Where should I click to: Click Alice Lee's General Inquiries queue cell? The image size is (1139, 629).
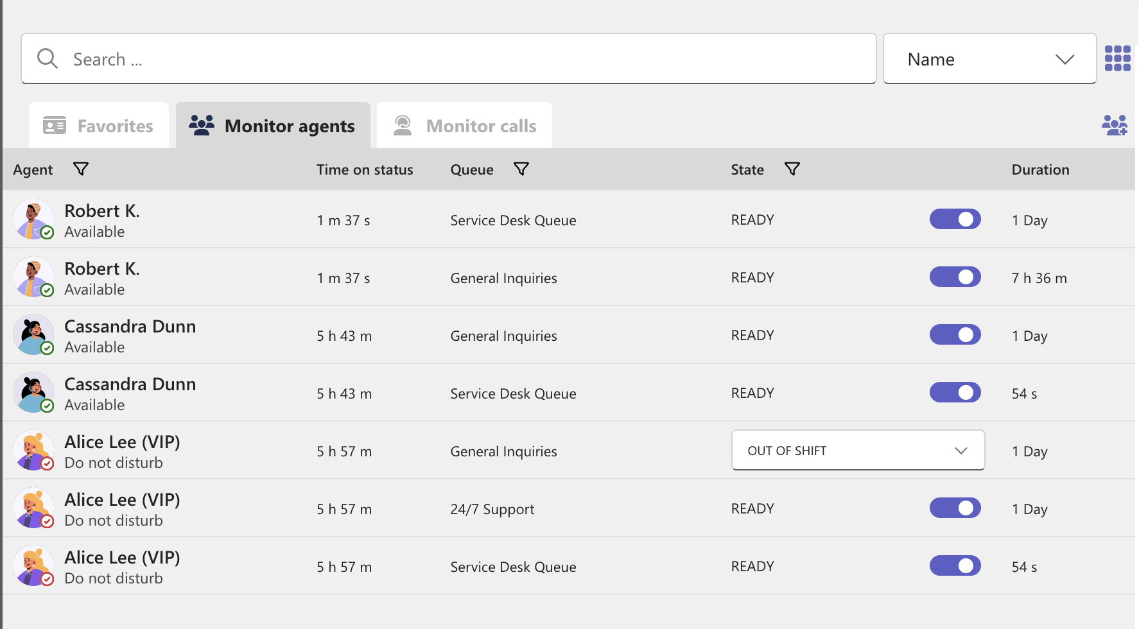click(x=503, y=451)
